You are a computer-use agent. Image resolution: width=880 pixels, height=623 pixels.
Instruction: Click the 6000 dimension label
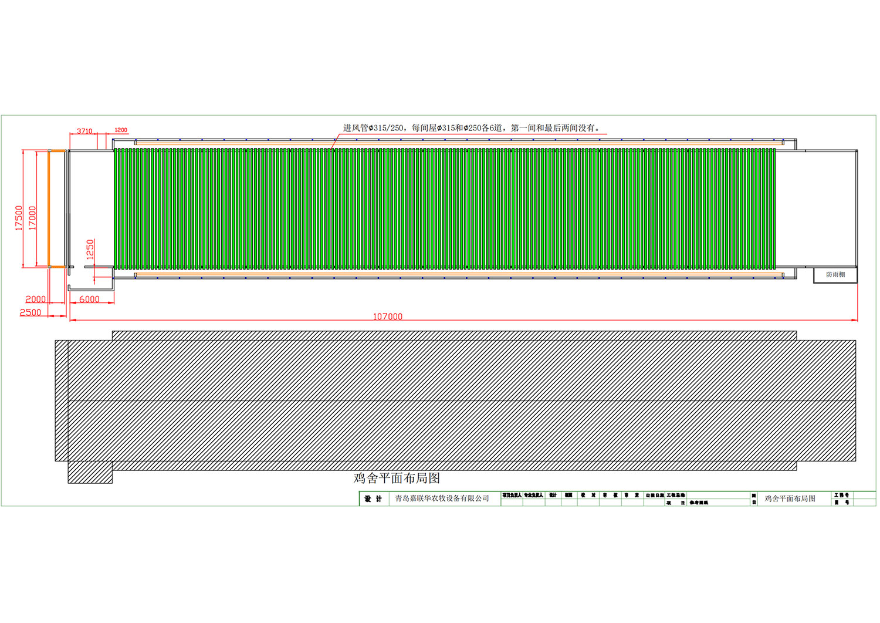(89, 299)
